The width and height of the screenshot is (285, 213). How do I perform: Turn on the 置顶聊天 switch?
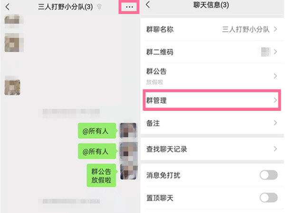pos(268,198)
